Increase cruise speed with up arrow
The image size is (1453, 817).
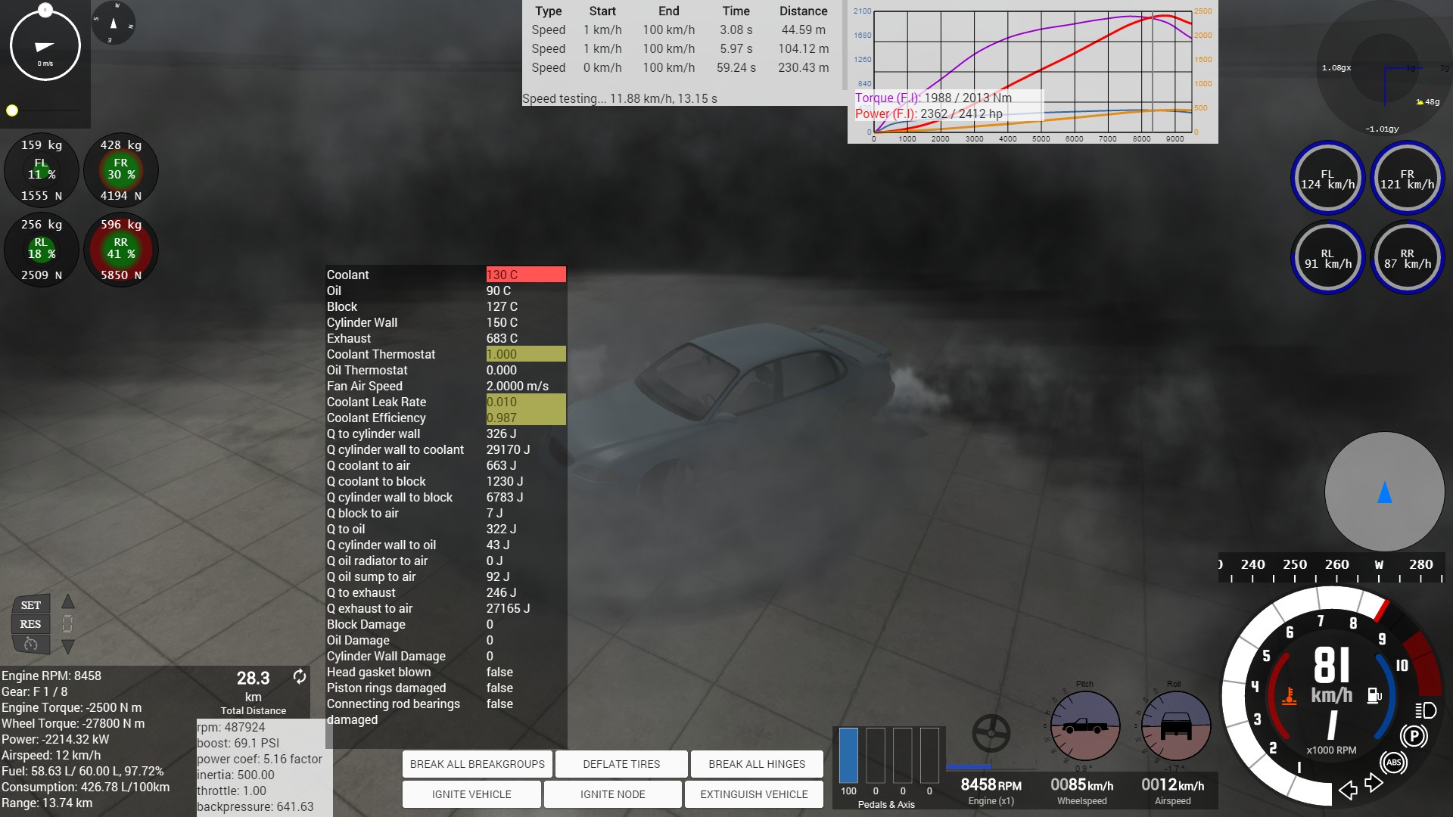68,602
